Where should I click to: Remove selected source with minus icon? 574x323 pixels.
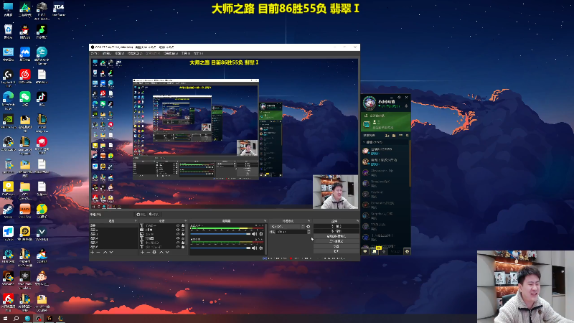pos(149,253)
